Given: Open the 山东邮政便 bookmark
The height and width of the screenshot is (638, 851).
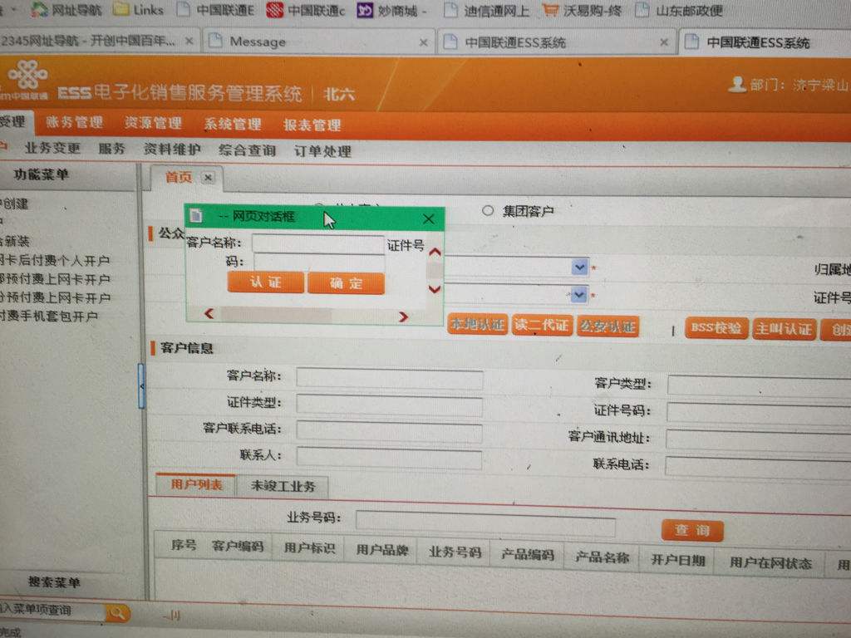Looking at the screenshot, I should 679,10.
